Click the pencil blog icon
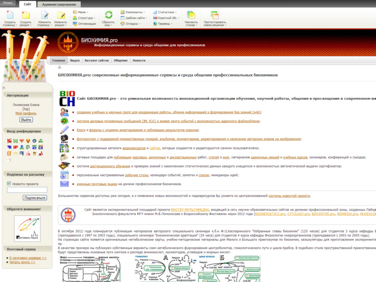 click(x=64, y=130)
